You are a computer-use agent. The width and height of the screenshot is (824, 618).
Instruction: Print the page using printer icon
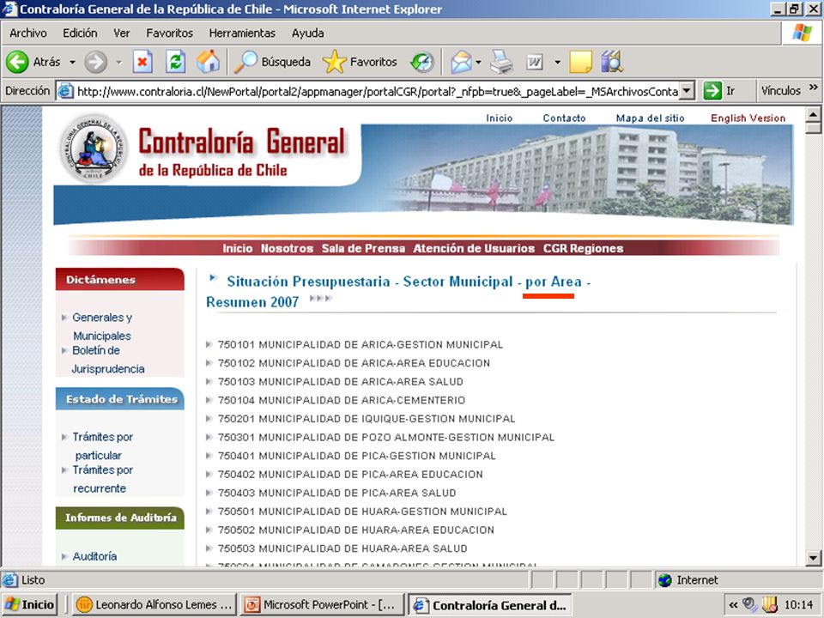[x=501, y=62]
